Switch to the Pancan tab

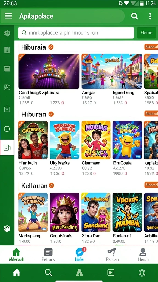pyautogui.click(x=112, y=255)
